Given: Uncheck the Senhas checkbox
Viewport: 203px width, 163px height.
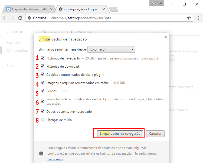Looking at the screenshot, I should tap(42, 91).
